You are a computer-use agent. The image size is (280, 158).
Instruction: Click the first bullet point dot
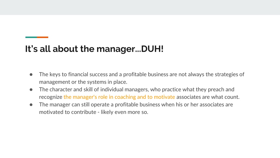31,75
